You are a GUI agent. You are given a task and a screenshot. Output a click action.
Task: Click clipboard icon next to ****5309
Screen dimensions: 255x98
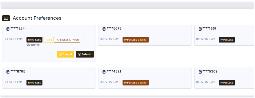click(x=200, y=72)
